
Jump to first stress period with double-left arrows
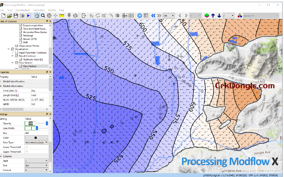(x=153, y=16)
